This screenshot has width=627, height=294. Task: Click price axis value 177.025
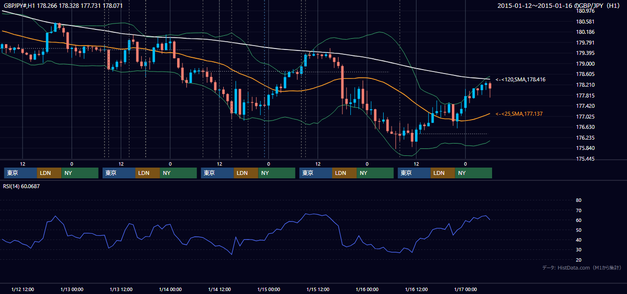pos(585,117)
